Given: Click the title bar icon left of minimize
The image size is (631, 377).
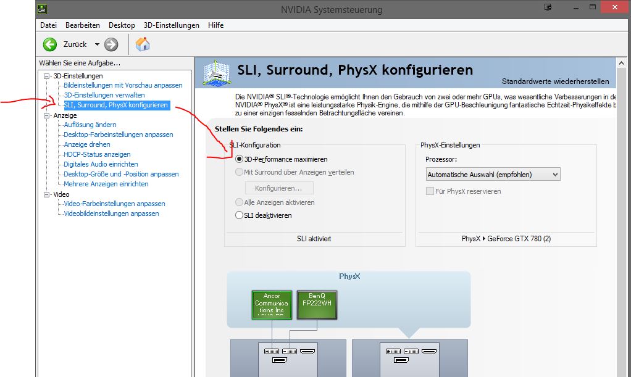Looking at the screenshot, I should pos(548,7).
